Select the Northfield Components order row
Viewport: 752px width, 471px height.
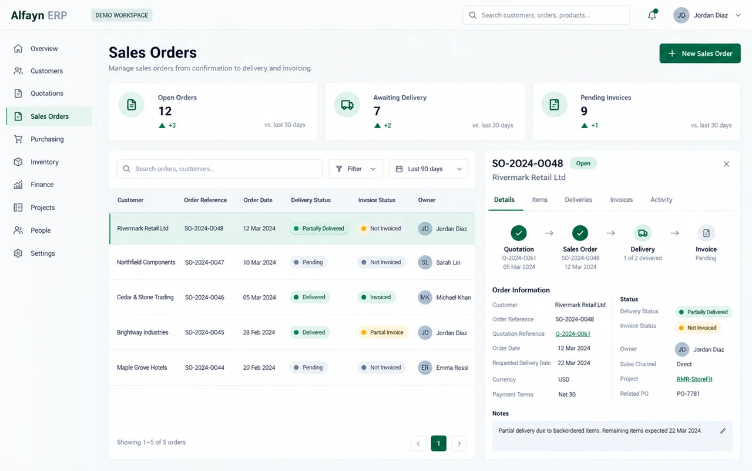coord(292,262)
